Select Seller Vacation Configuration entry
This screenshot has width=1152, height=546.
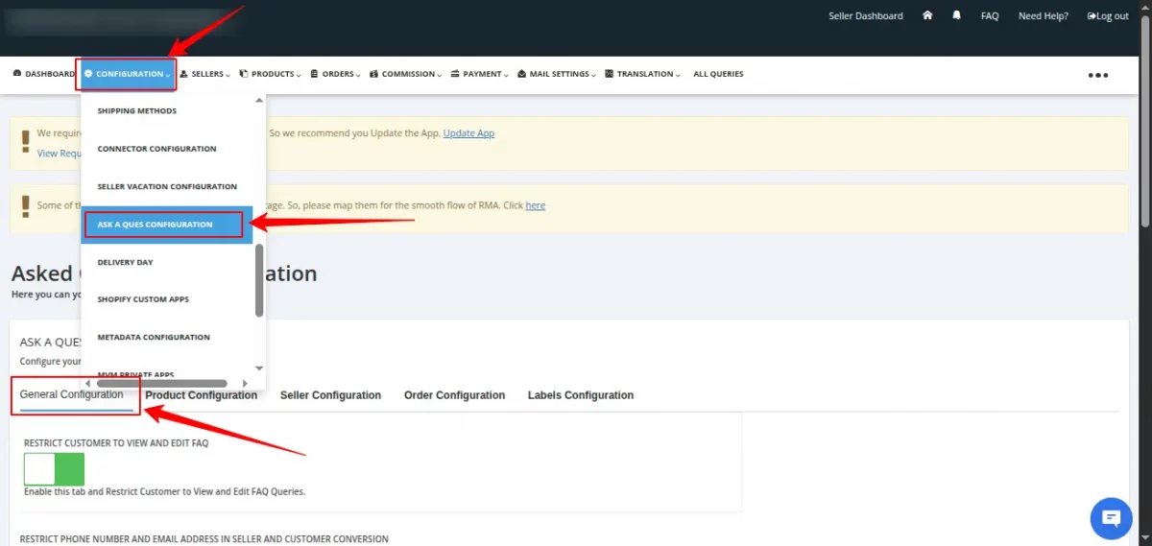pos(167,186)
